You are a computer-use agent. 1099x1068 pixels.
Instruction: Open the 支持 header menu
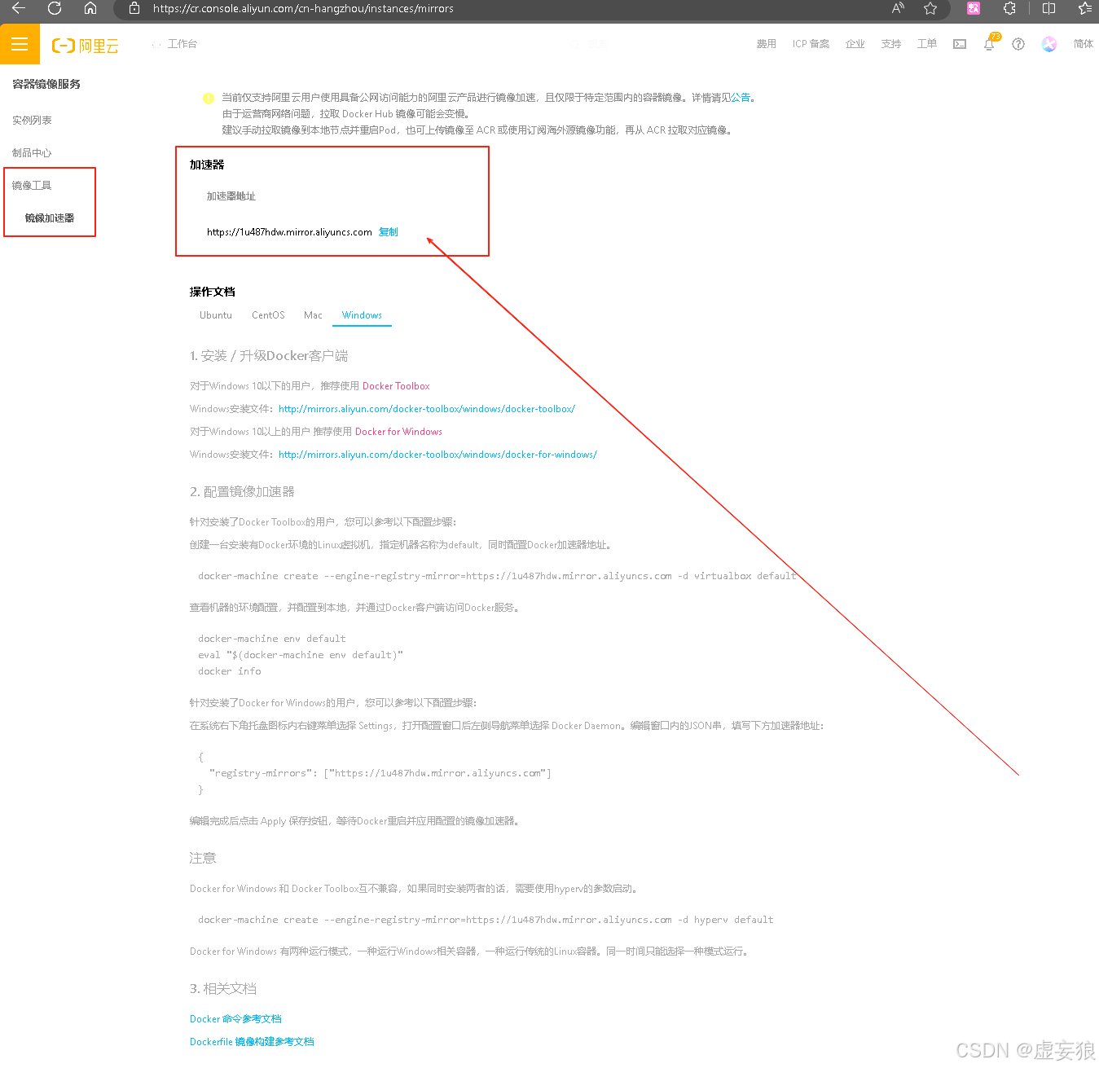coord(890,44)
